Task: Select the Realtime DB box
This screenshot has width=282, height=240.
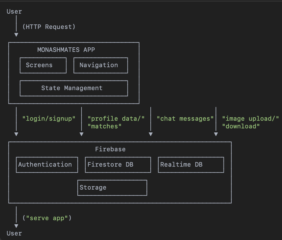Action: click(191, 165)
